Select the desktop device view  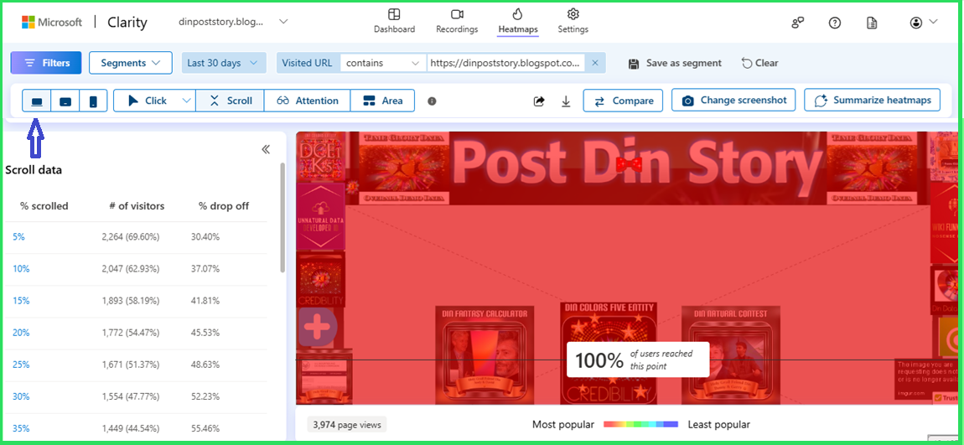36,101
